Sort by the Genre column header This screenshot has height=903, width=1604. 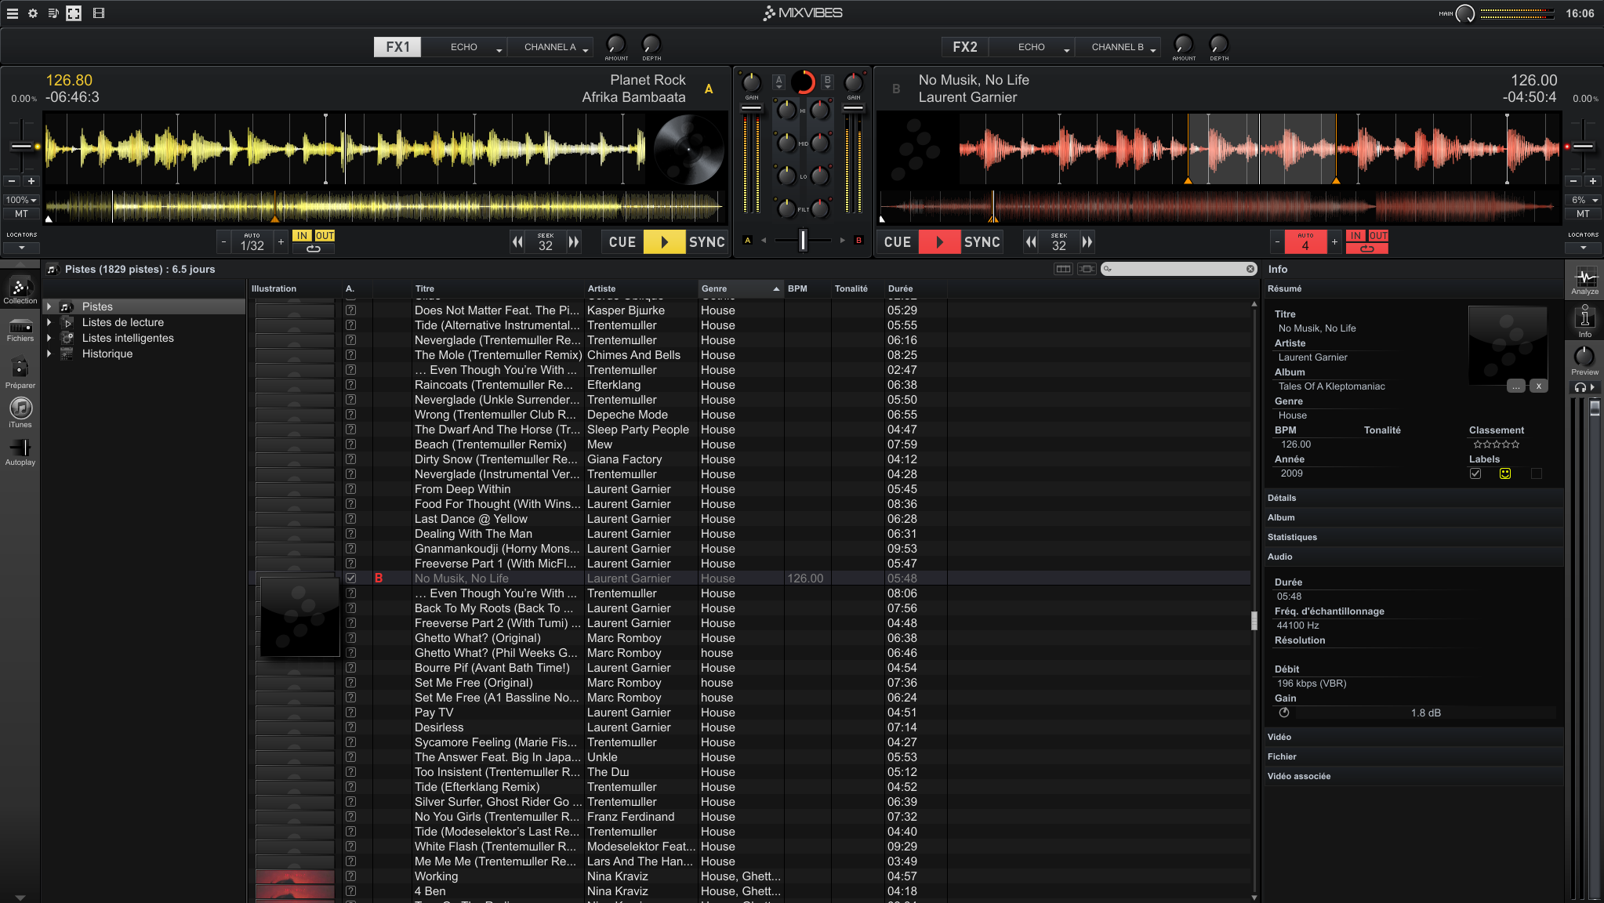click(740, 288)
